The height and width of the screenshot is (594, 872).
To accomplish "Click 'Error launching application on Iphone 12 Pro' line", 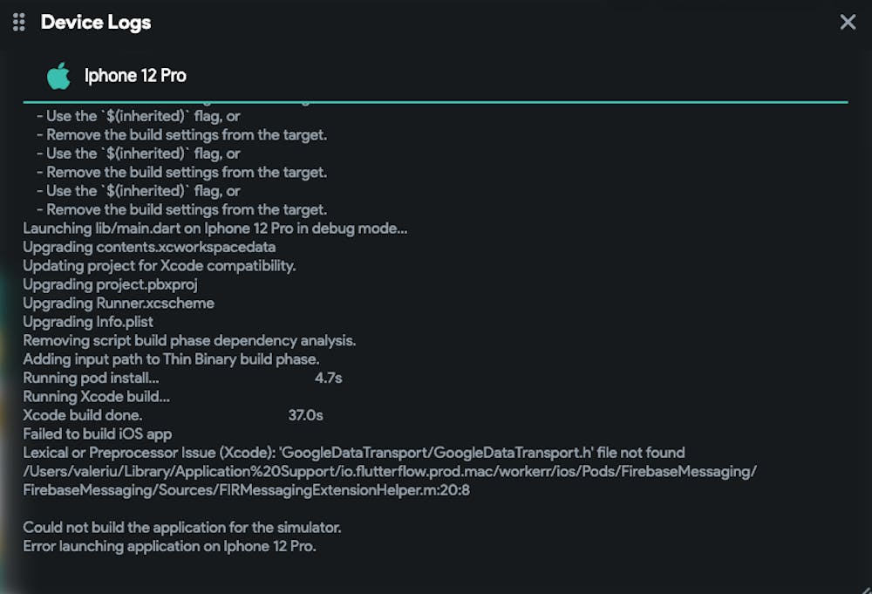I will tap(169, 546).
